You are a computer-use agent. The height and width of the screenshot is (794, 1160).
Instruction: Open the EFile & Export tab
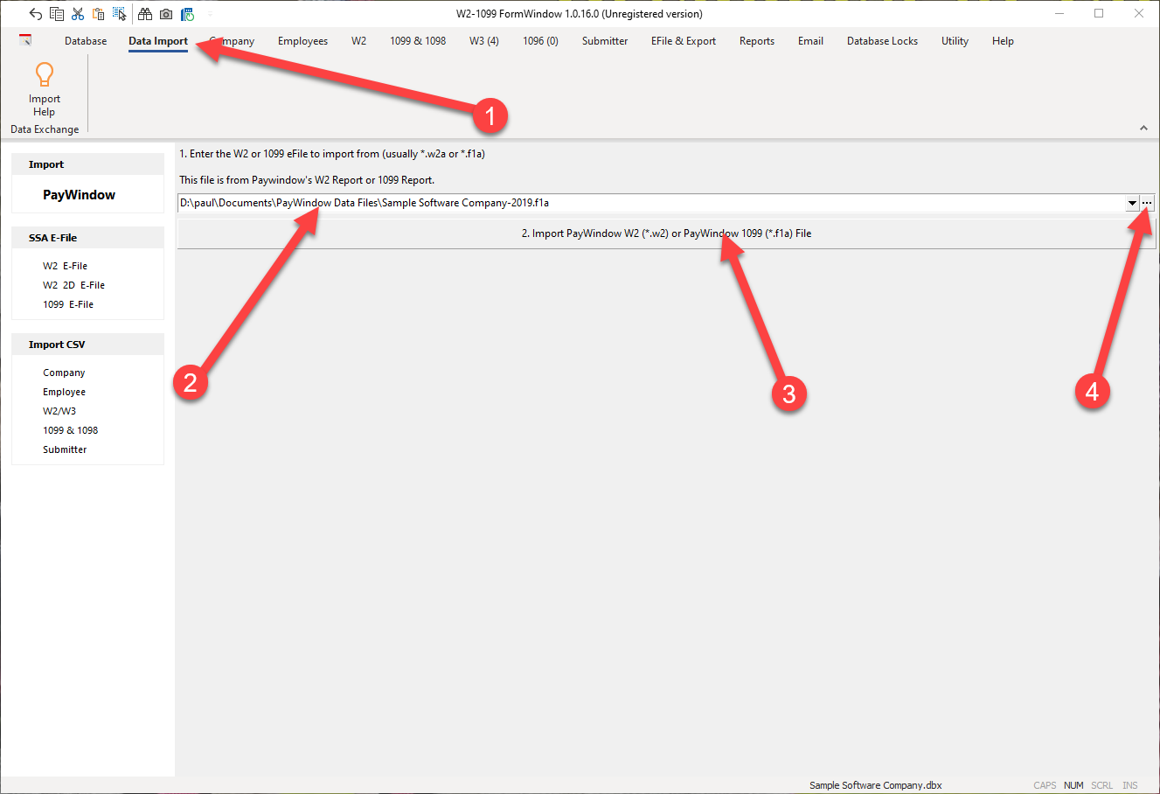click(683, 41)
